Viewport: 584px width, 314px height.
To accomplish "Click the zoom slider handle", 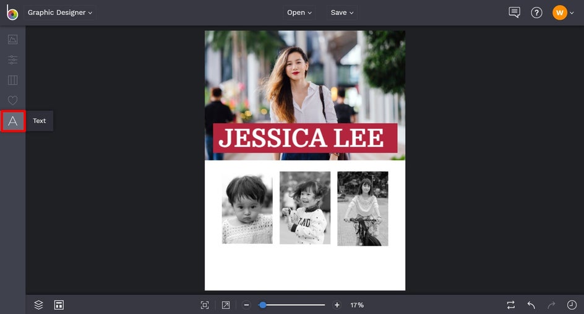I will (262, 305).
